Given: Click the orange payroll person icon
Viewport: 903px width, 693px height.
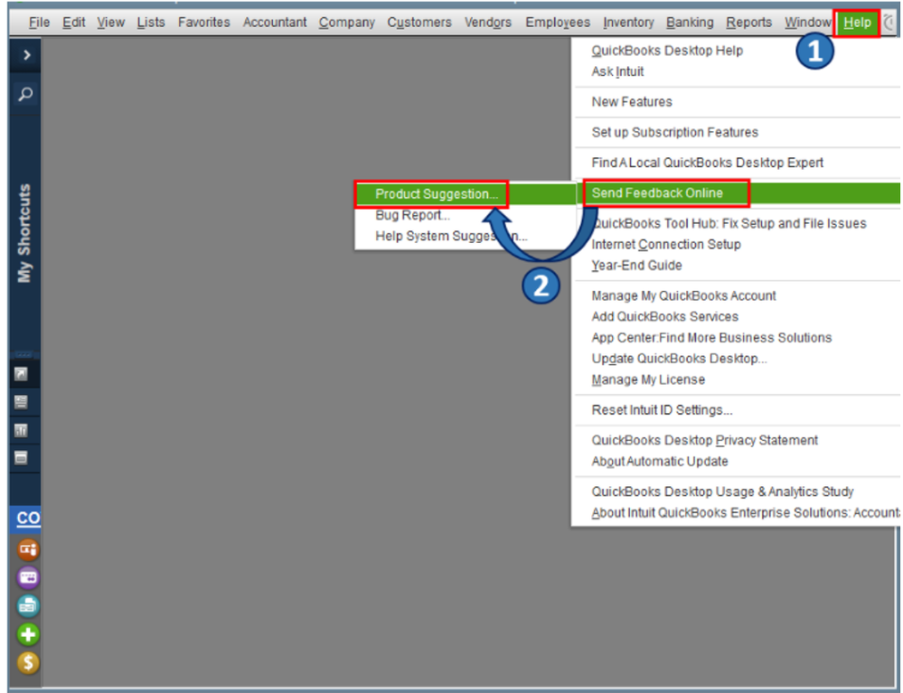Looking at the screenshot, I should pos(28,549).
